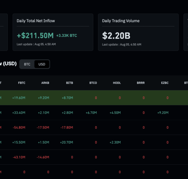Select the highlighted green +19.60M FBTC cell
This screenshot has width=188, height=179.
[x=19, y=98]
